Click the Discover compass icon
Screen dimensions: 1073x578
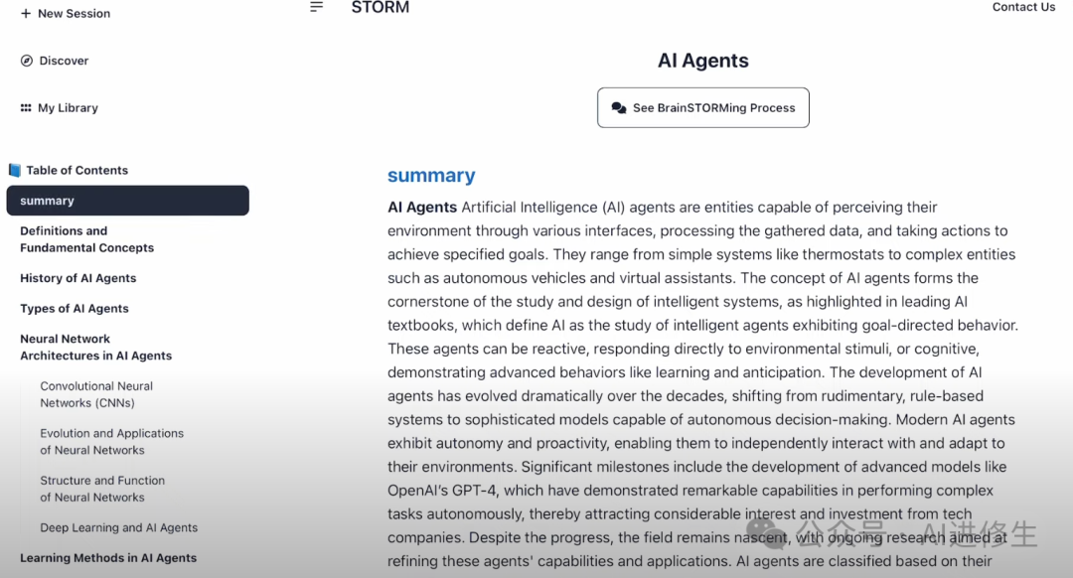click(x=27, y=61)
